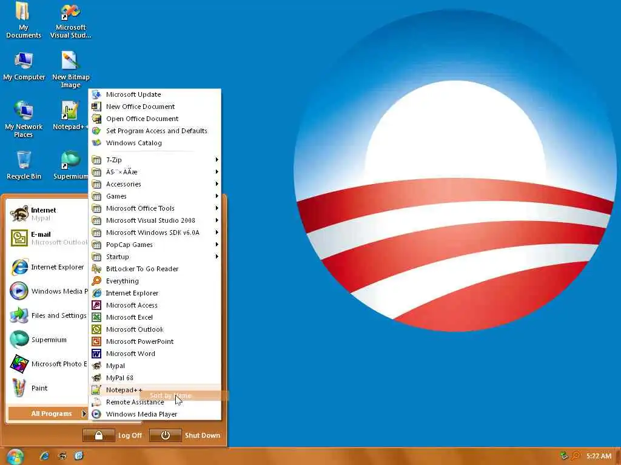
Task: Click network tray icon beside Everything icon
Action: point(564,456)
